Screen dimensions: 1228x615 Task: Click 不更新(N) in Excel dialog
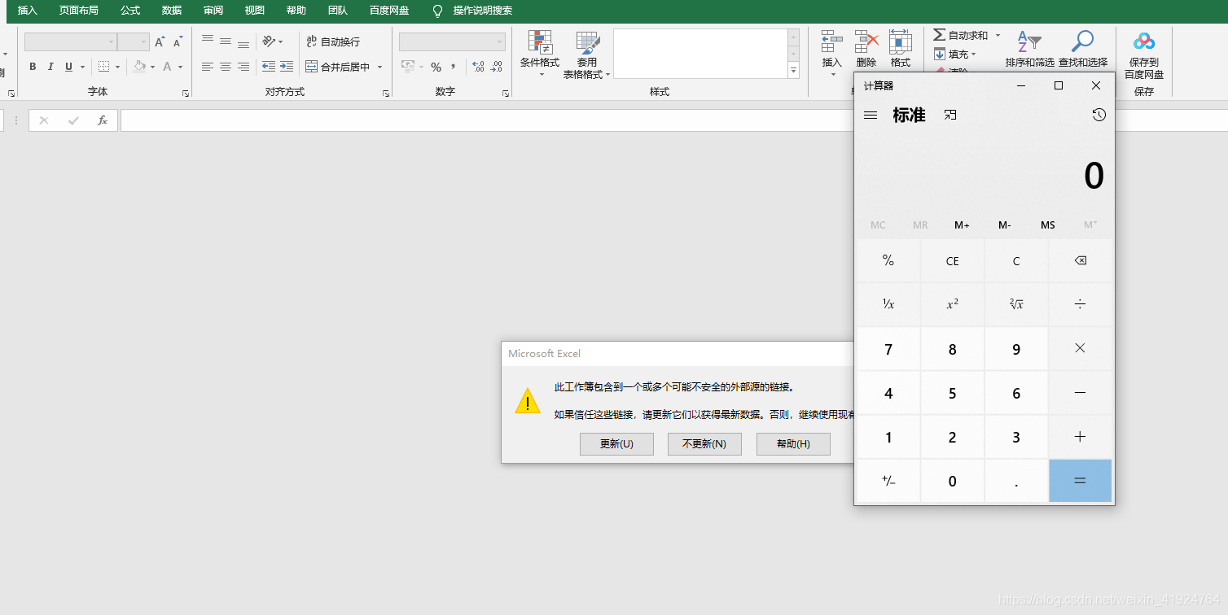coord(704,444)
